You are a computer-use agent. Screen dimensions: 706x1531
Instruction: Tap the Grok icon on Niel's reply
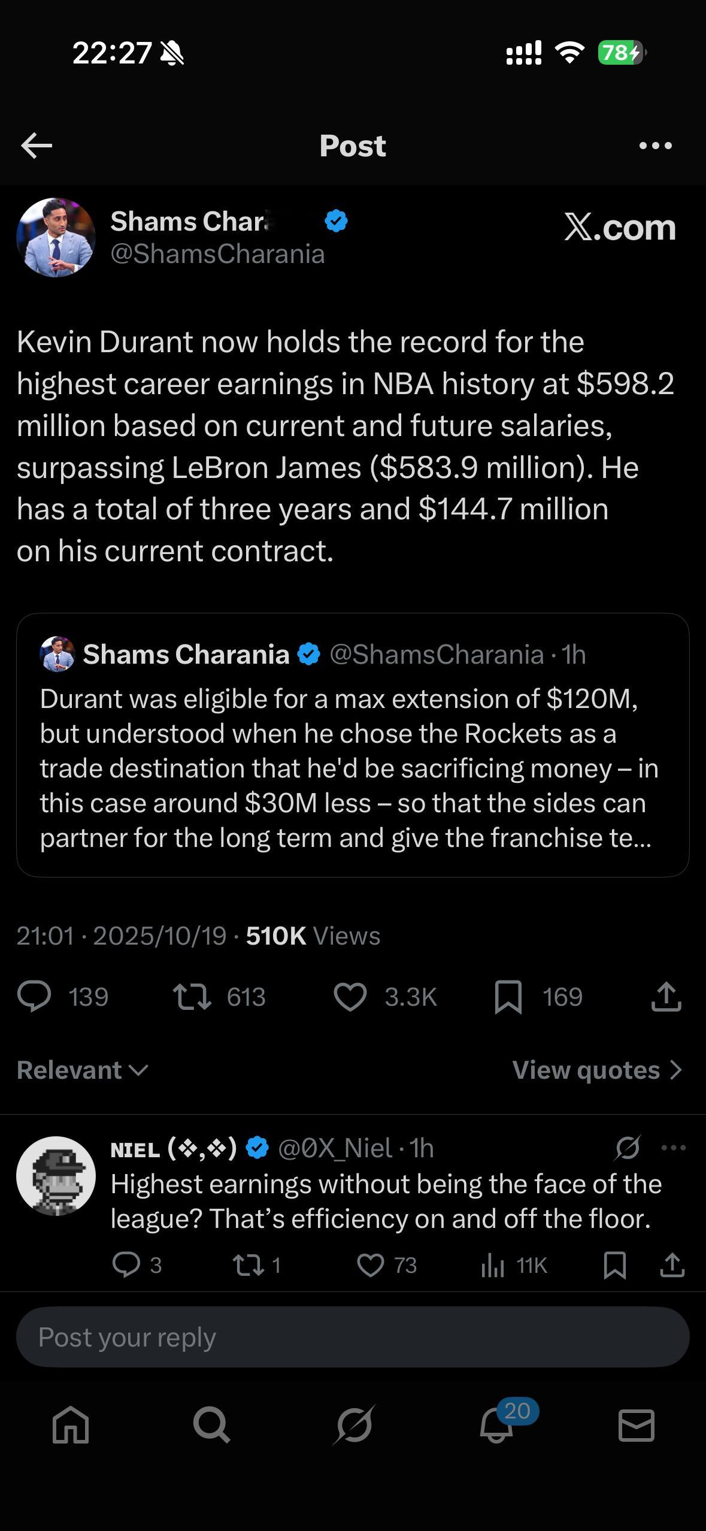click(628, 1148)
